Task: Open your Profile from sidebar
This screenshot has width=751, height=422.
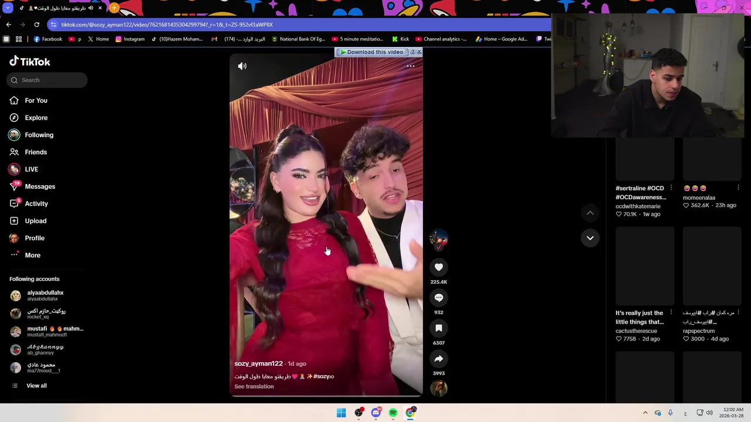Action: tap(35, 238)
